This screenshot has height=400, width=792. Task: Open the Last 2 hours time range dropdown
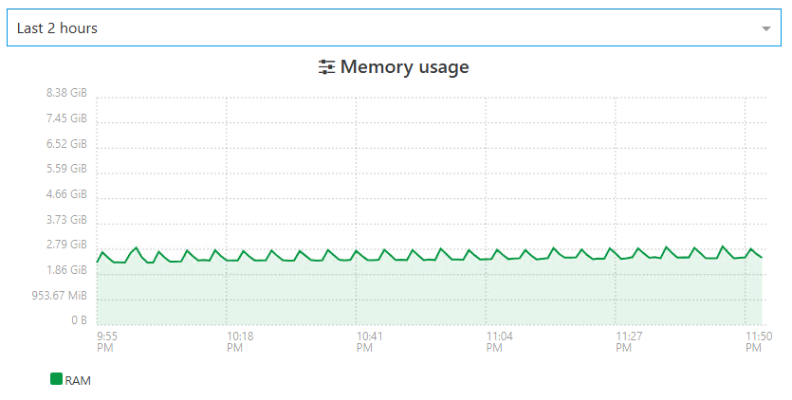pos(379,28)
